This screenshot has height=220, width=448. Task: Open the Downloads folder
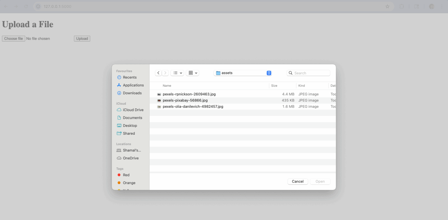point(132,93)
